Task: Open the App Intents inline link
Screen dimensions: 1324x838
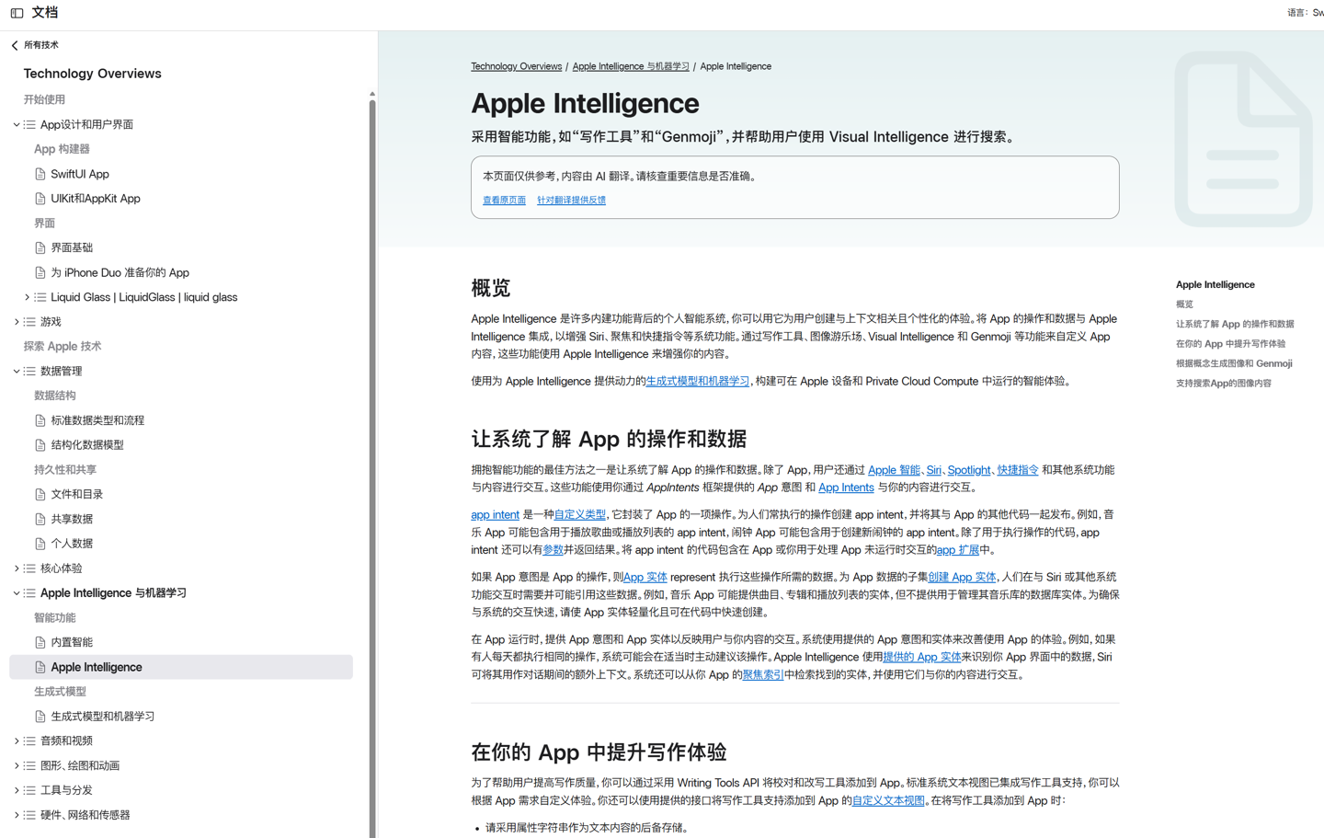Action: (846, 488)
